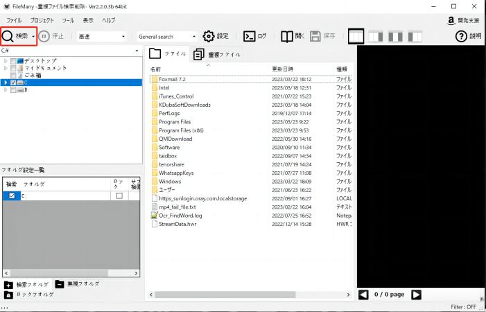Select the fourth layout icon
The height and width of the screenshot is (312, 486).
click(415, 36)
